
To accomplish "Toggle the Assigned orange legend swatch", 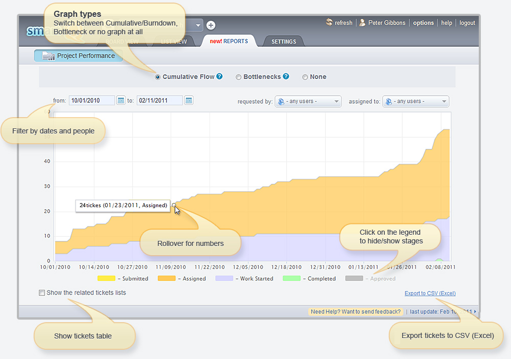I will pos(166,279).
